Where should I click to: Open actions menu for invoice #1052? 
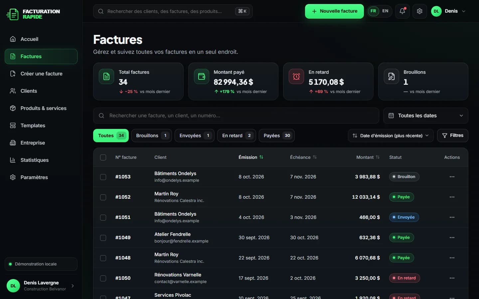pos(452,197)
